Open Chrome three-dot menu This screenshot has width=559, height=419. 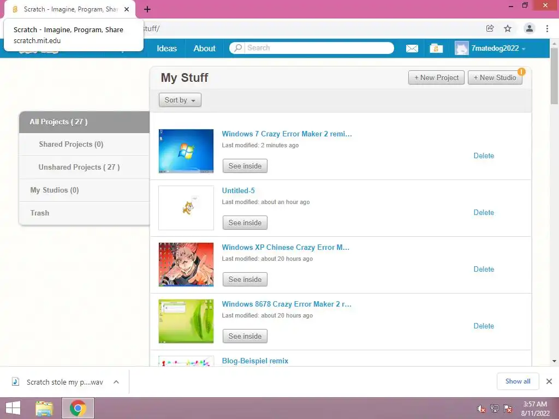click(547, 28)
